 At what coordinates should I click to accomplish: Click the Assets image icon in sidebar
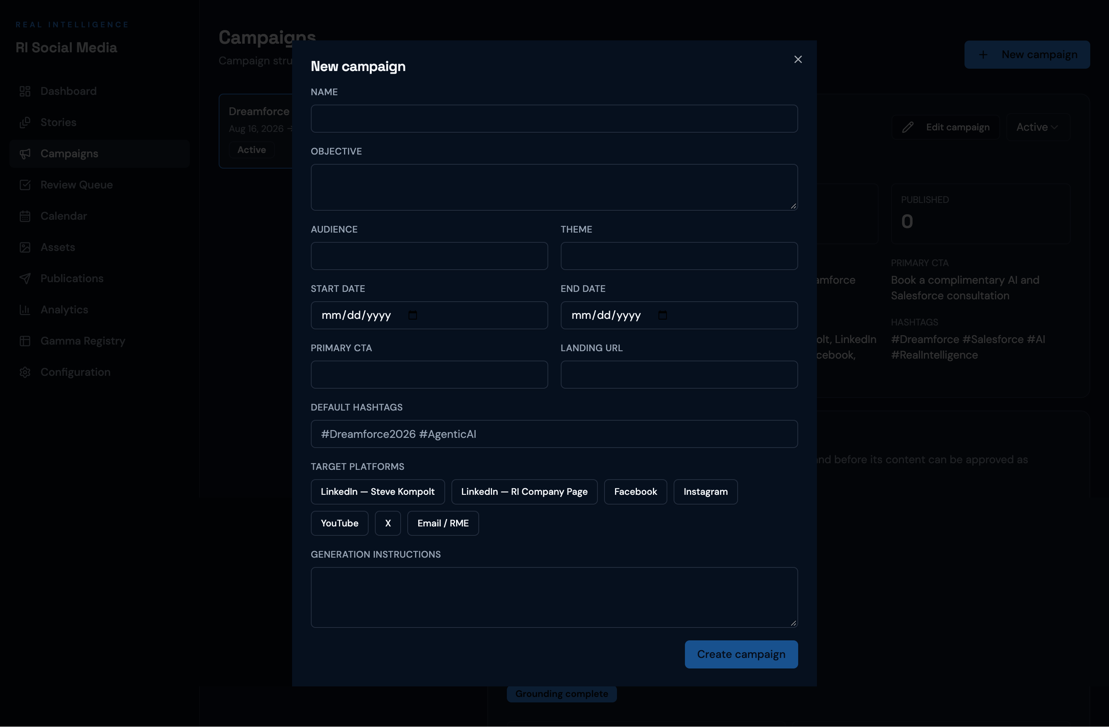[25, 247]
